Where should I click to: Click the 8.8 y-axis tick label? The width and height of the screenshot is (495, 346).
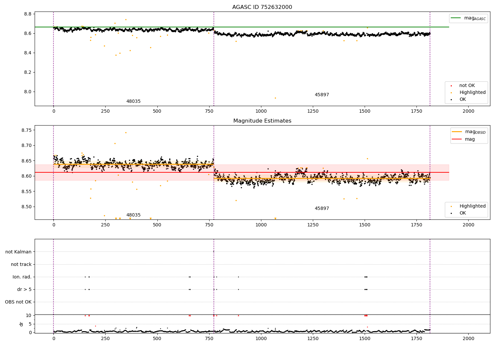point(28,14)
